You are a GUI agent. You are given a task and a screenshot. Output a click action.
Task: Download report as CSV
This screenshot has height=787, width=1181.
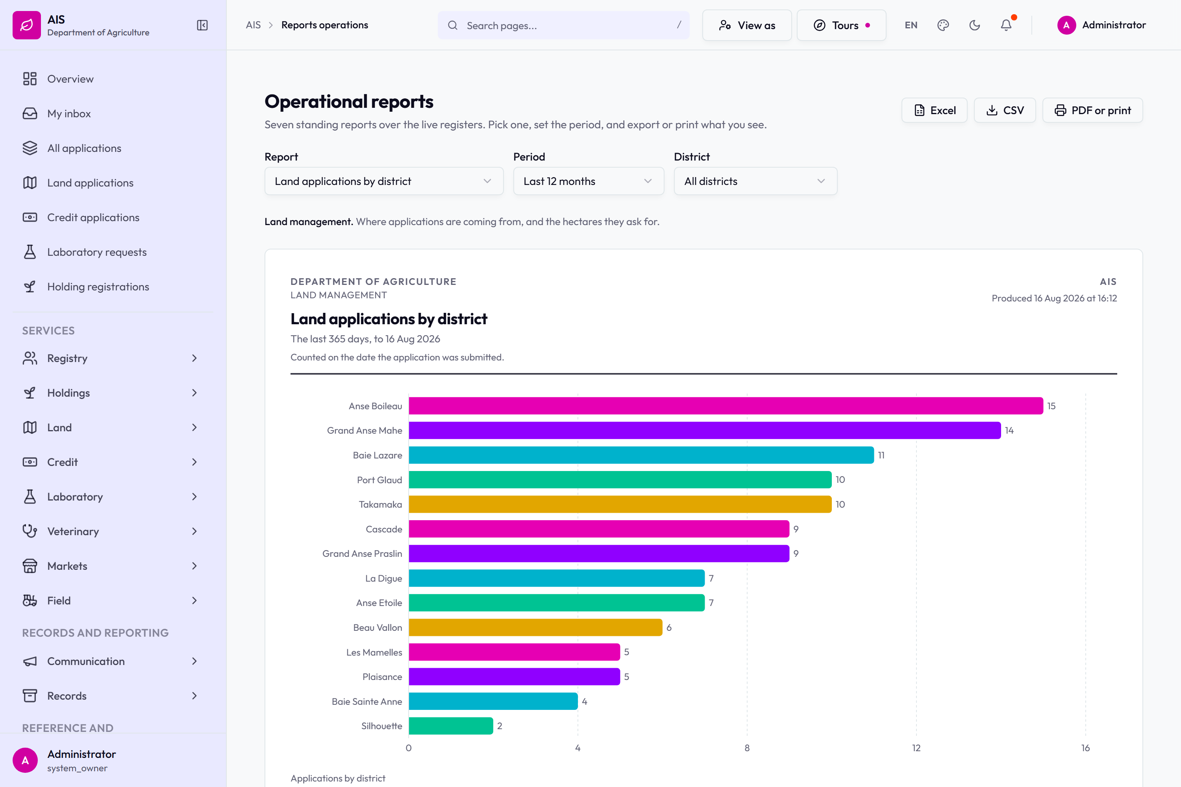[x=1004, y=111]
